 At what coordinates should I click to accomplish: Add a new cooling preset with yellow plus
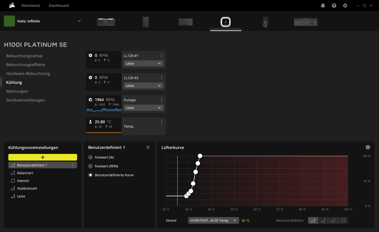43,157
